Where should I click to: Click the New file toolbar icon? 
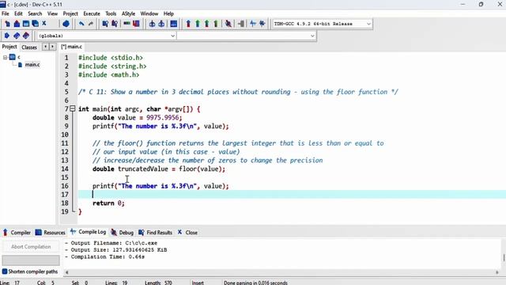coord(7,24)
